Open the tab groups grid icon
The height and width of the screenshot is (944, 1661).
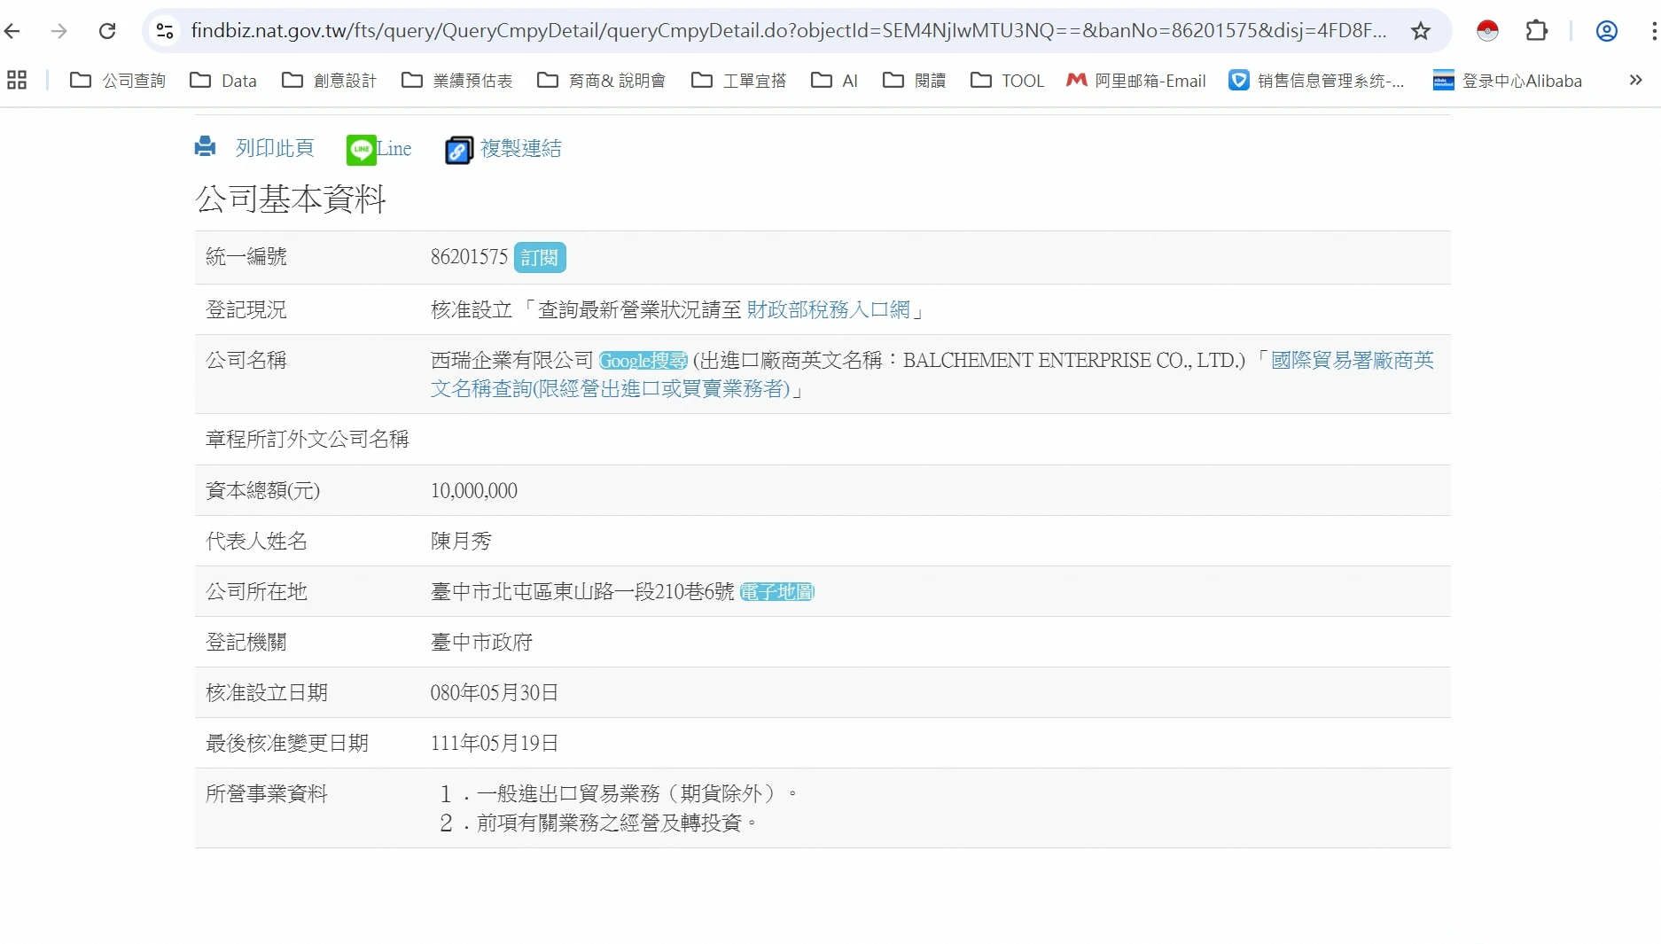pos(17,81)
